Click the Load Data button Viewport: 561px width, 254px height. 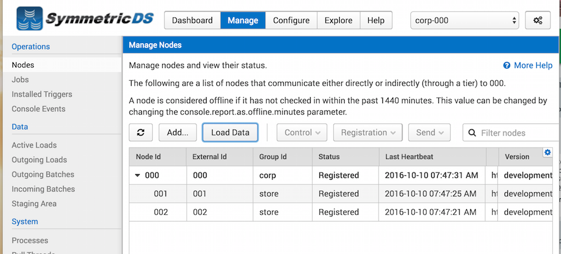[x=230, y=132]
